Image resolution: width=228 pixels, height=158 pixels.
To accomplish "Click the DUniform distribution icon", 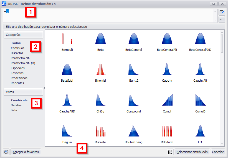I will [x=167, y=131].
